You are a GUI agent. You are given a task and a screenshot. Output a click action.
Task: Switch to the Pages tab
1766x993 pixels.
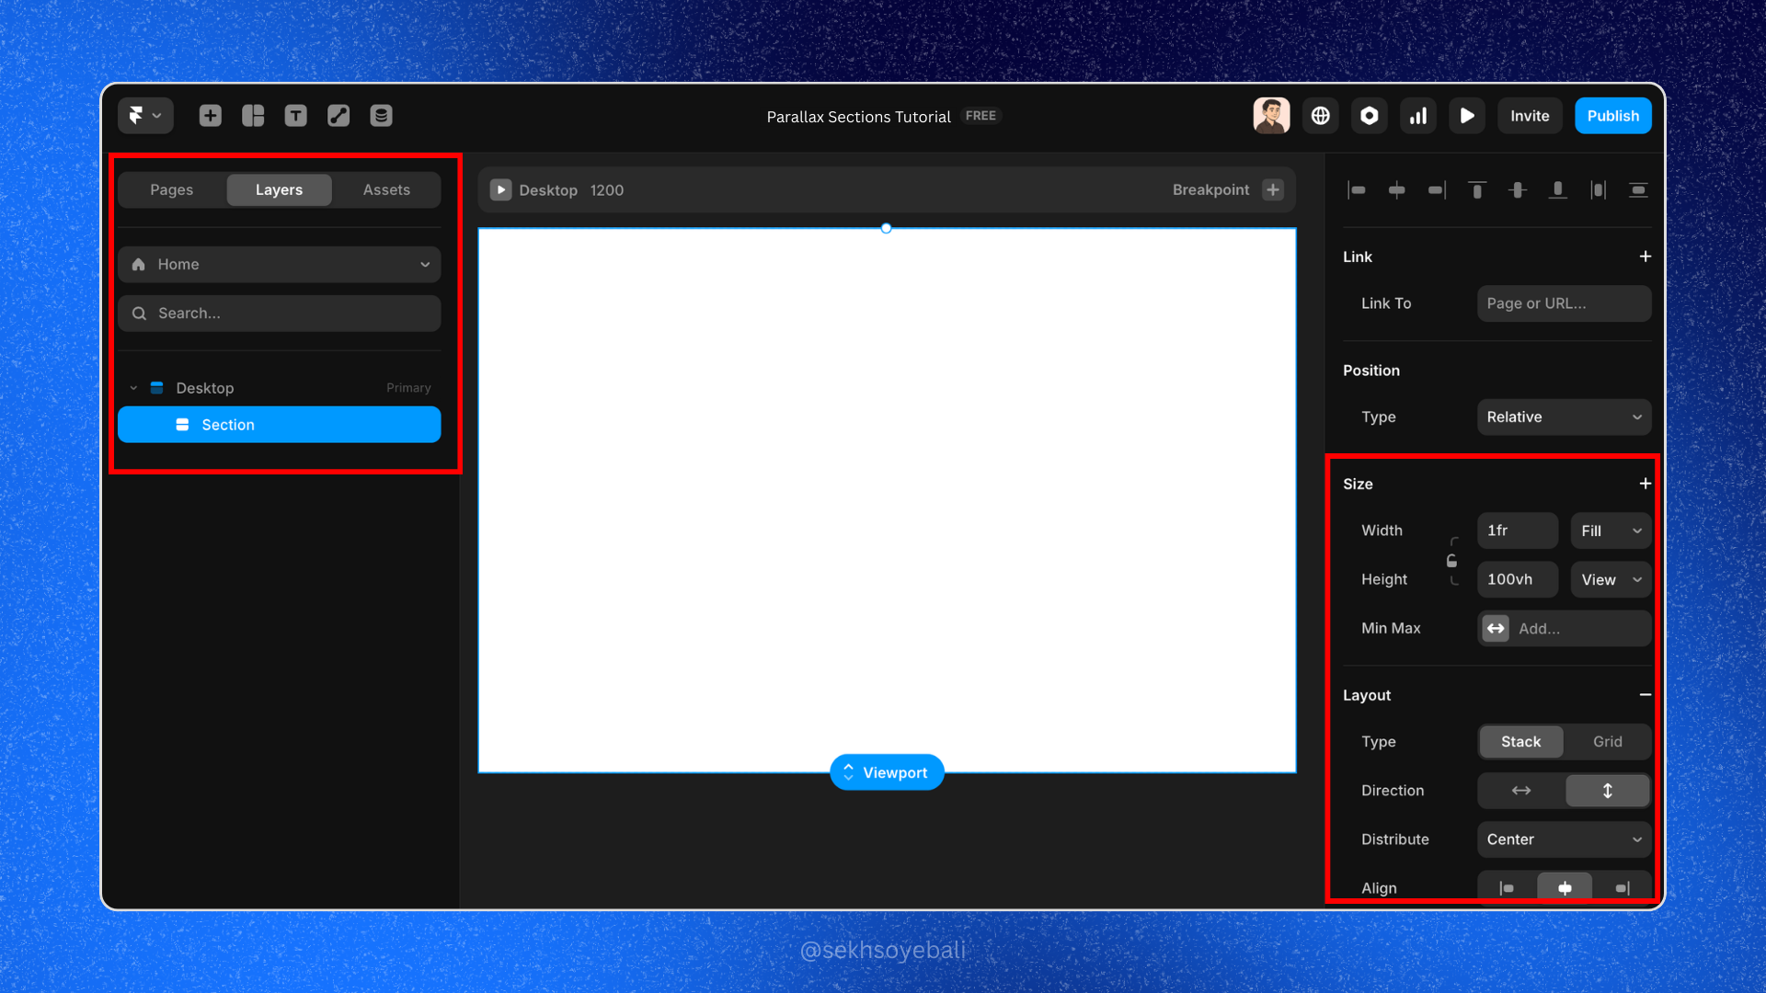(x=172, y=190)
